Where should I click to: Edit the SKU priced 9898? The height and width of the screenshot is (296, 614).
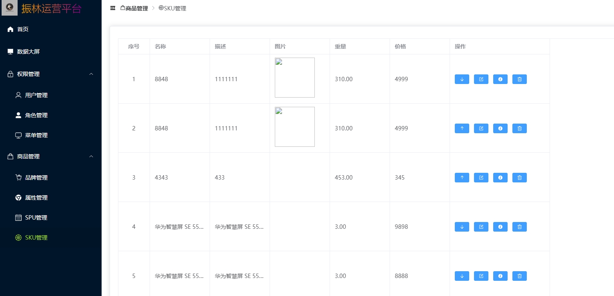481,227
